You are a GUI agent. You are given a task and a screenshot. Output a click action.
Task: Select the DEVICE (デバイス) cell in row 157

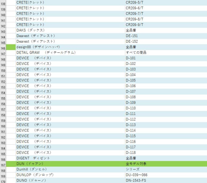coord(70,108)
